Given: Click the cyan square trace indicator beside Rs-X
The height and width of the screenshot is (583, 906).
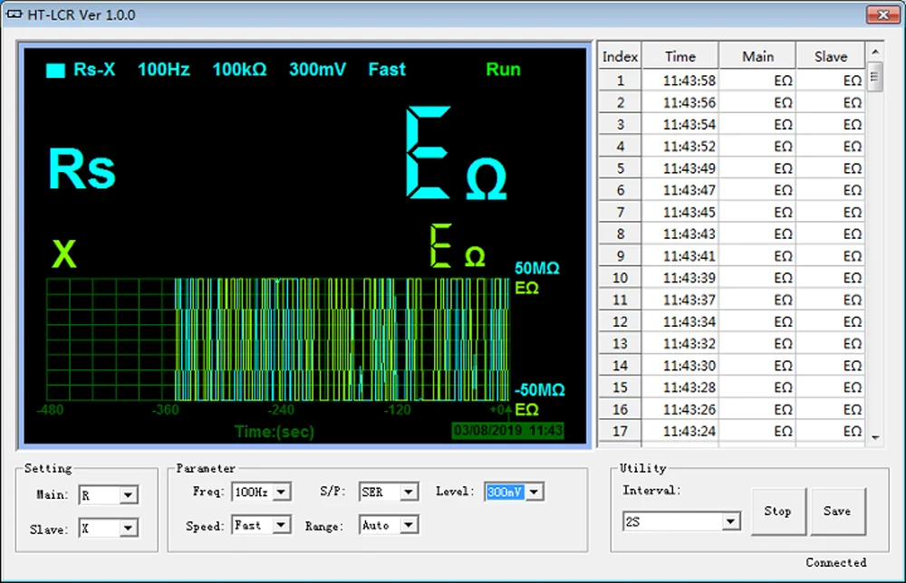Looking at the screenshot, I should [x=55, y=71].
